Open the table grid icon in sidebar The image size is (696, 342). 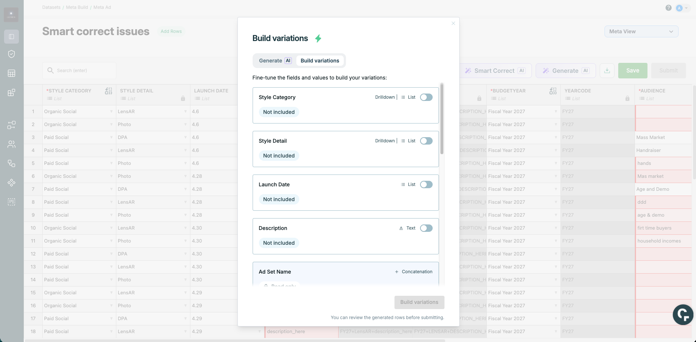pyautogui.click(x=11, y=73)
